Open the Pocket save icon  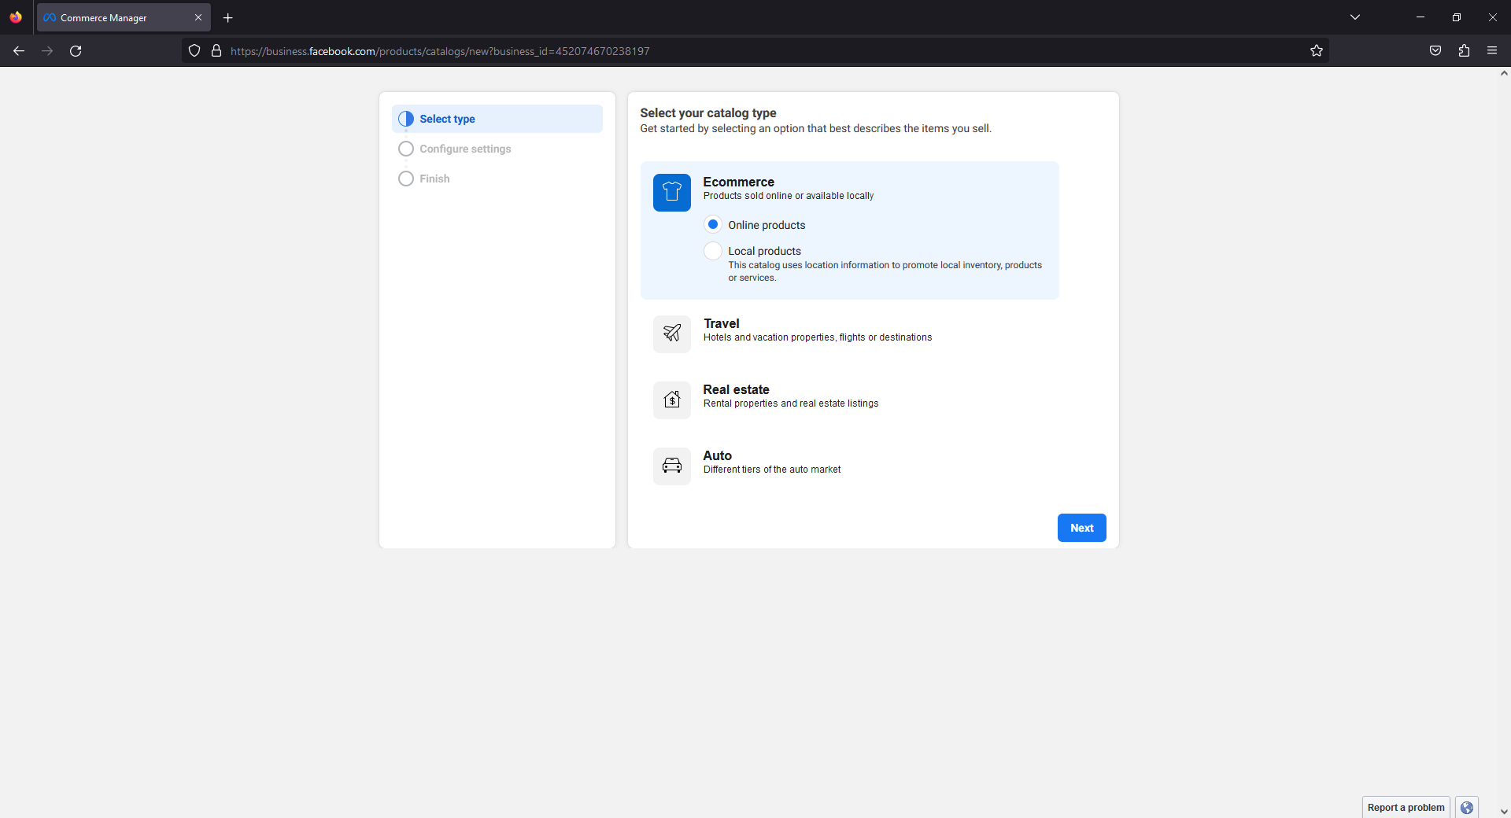click(1435, 51)
